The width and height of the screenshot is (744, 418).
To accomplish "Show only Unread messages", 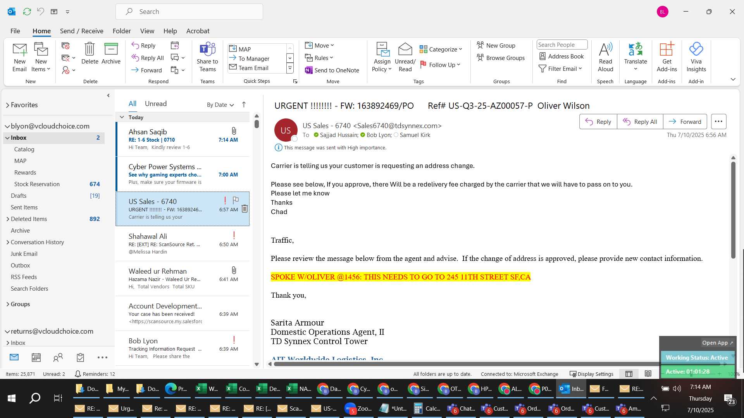I will (x=156, y=104).
